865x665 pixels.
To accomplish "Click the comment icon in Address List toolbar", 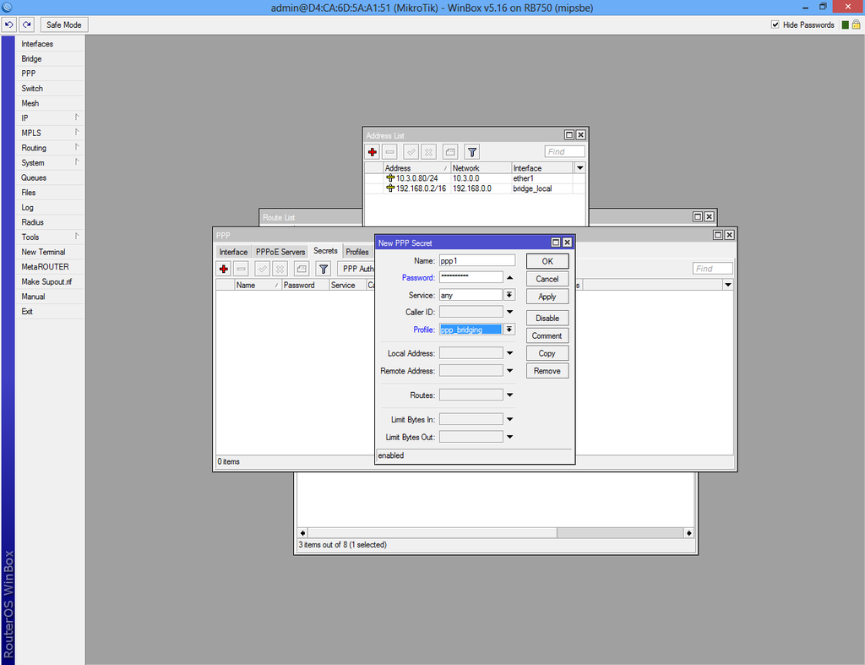I will point(450,152).
